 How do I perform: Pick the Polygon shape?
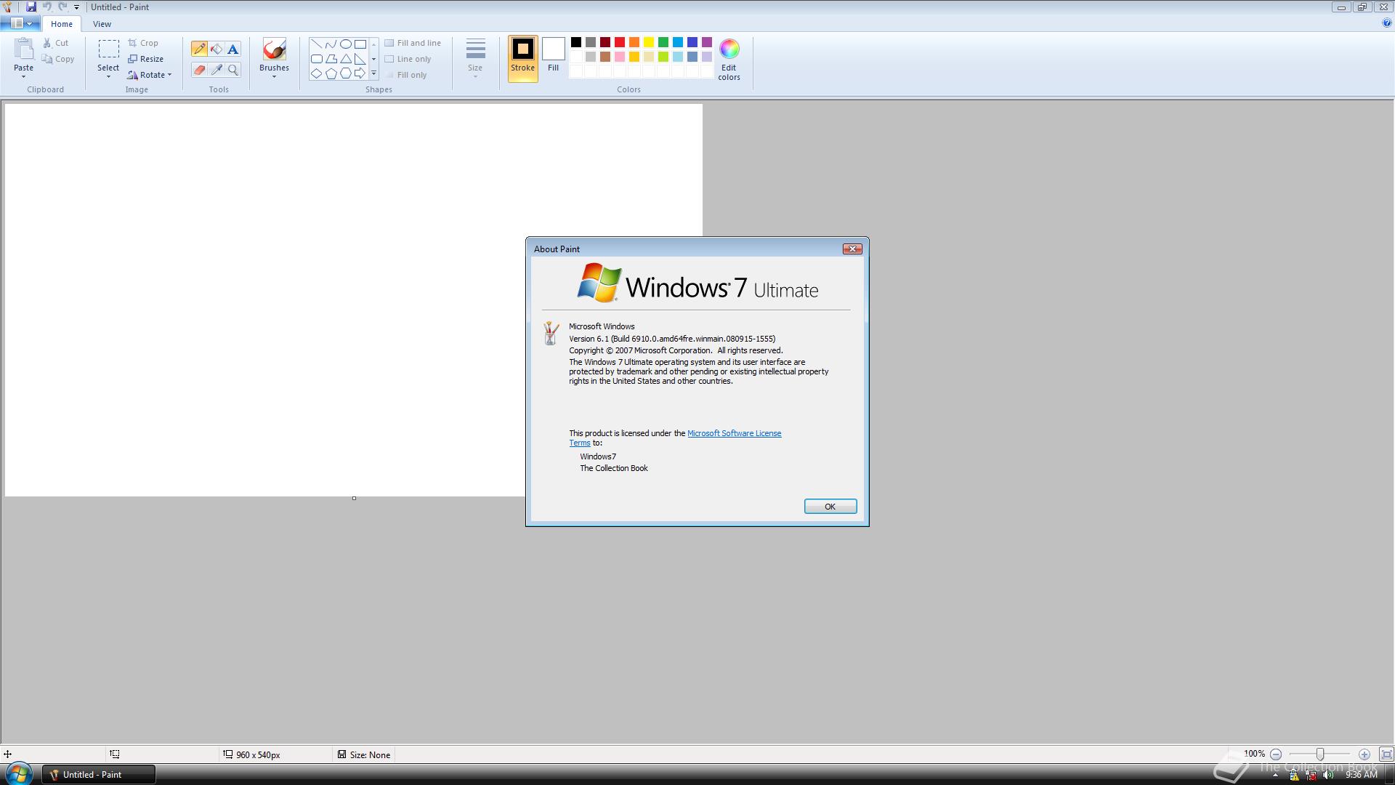331,59
